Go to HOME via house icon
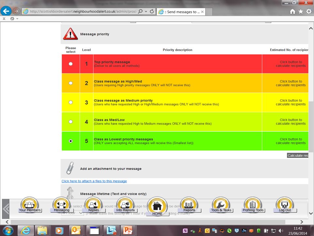Image resolution: width=314 pixels, height=236 pixels. click(x=157, y=206)
